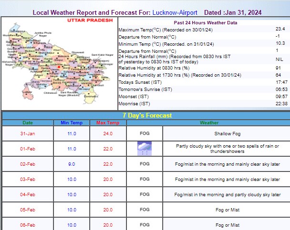Image resolution: width=290 pixels, height=230 pixels.
Task: Click the Past 24 Hours Weather Data heading
Action: point(205,23)
